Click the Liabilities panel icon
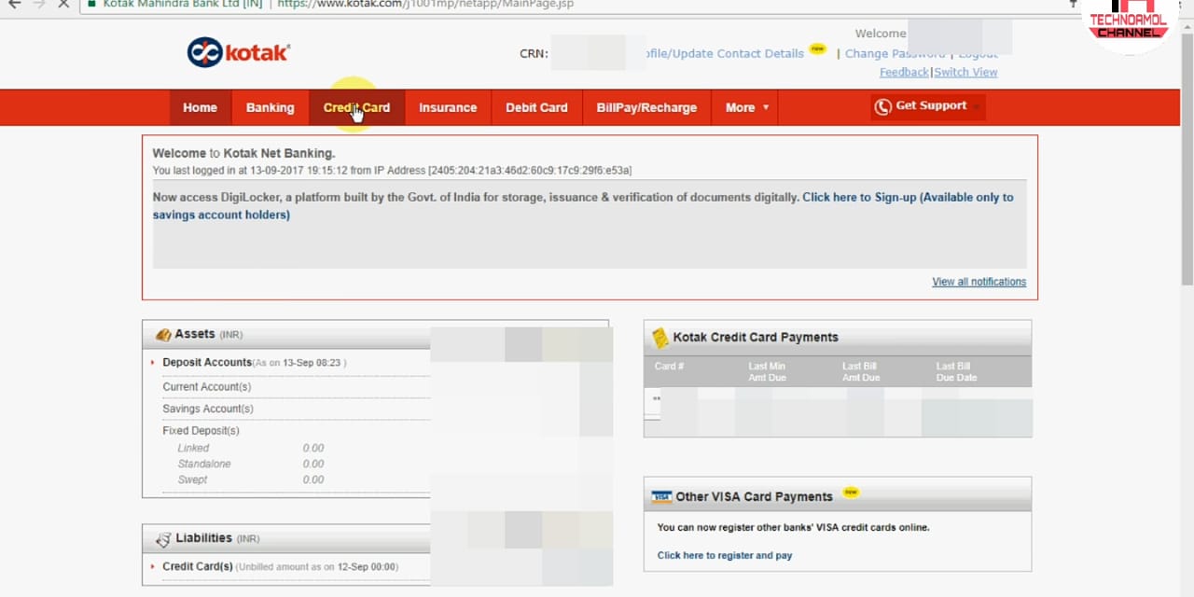This screenshot has height=597, width=1194. 163,538
